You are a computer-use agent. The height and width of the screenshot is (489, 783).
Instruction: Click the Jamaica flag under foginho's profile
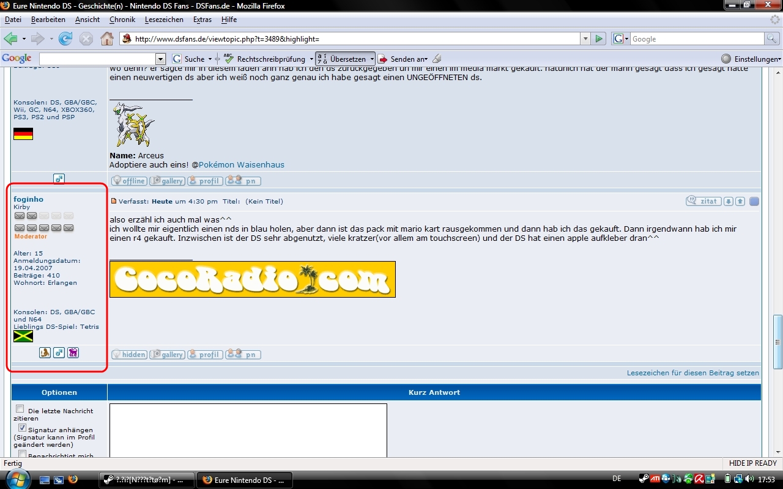23,336
